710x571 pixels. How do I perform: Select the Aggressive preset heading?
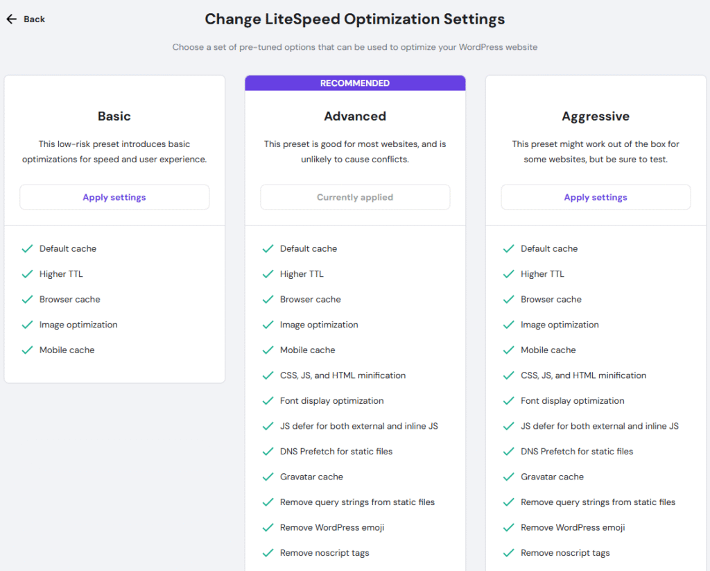(x=596, y=117)
